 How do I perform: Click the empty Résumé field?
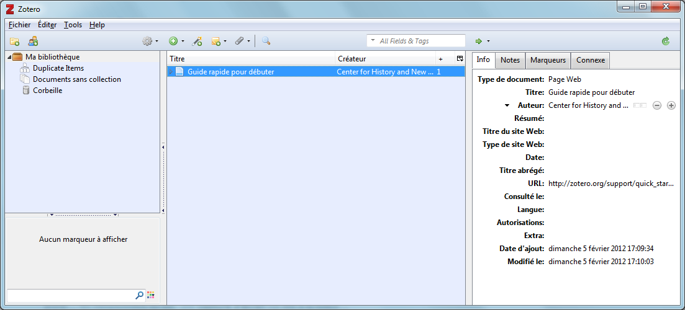click(612, 118)
